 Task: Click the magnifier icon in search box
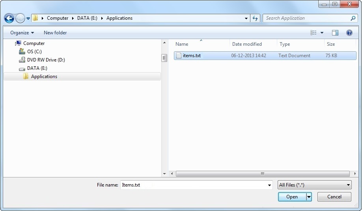pos(353,18)
